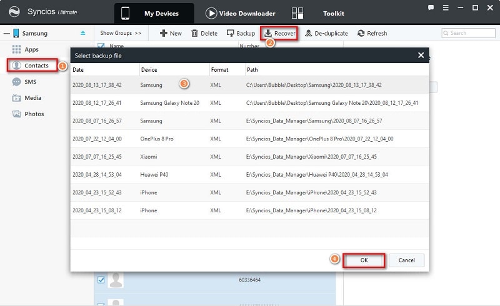The image size is (500, 306).
Task: Click the eject arrow beside Samsung
Action: coord(83,33)
